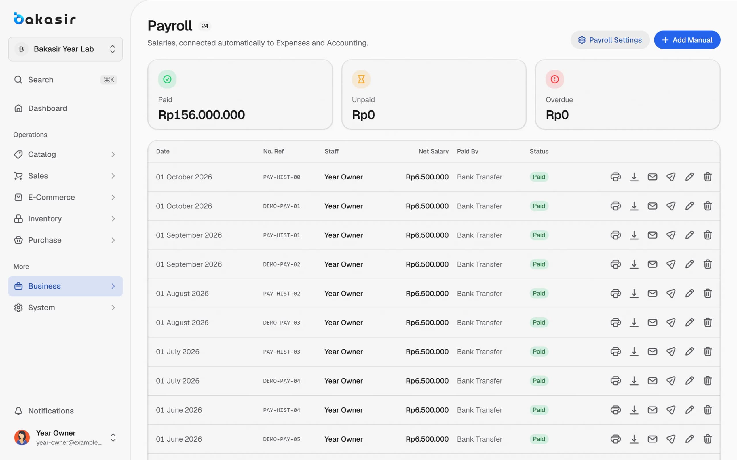Screen dimensions: 737x460
Task: Click the Status column header
Action: point(539,151)
